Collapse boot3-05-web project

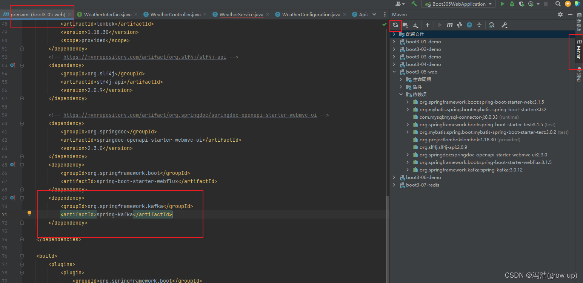click(394, 72)
